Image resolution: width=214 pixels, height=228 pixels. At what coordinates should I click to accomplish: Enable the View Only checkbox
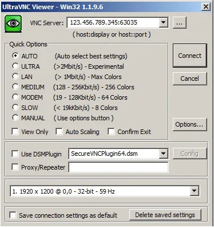[15, 132]
